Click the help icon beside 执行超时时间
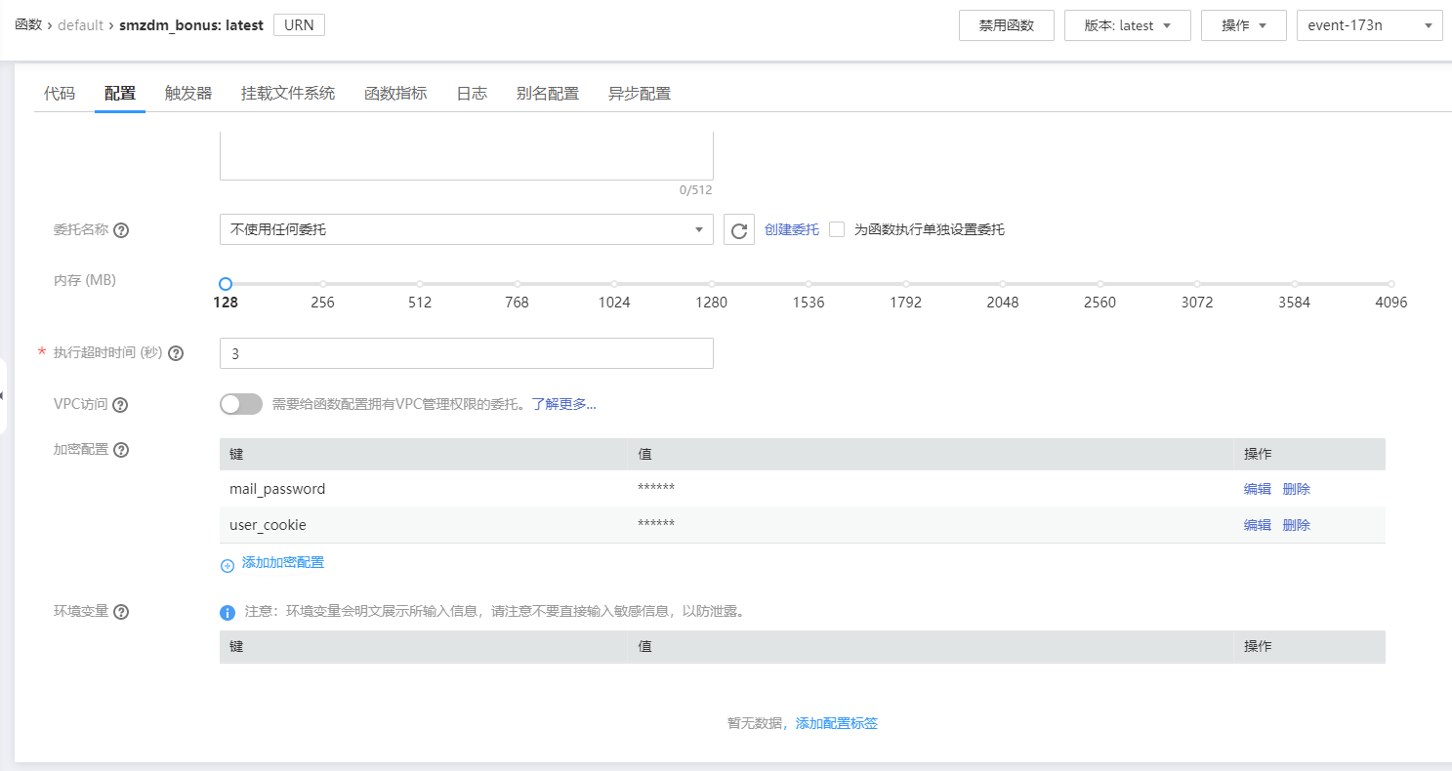 [176, 353]
